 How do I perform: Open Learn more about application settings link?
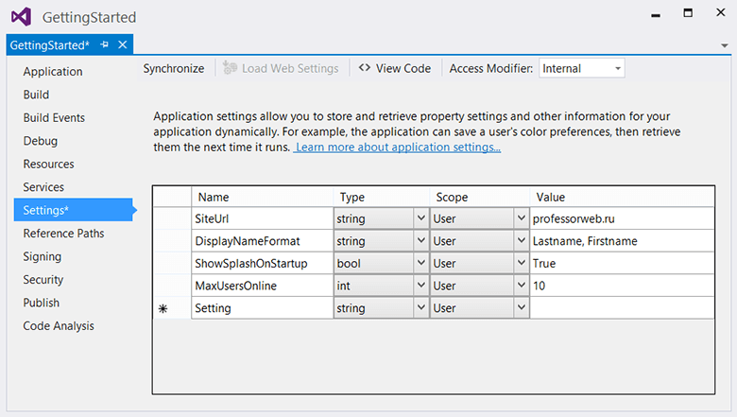pos(398,148)
